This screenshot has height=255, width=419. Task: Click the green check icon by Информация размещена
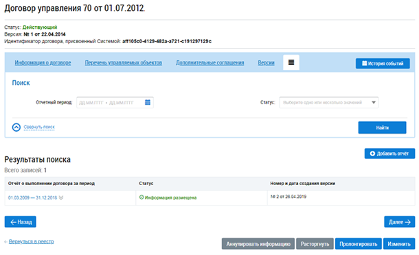click(x=141, y=197)
